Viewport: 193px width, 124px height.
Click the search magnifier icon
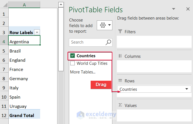108,42
